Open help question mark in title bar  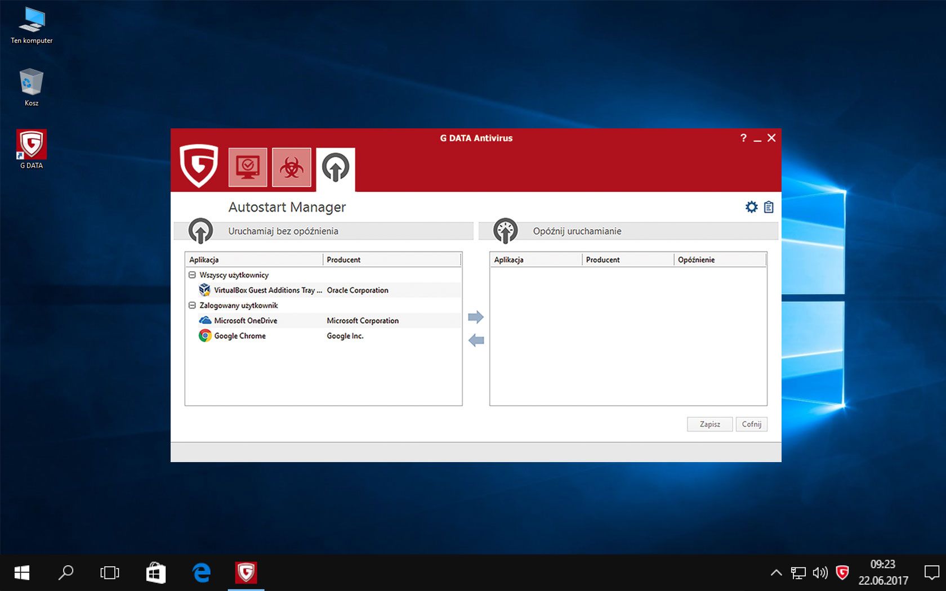pos(743,138)
